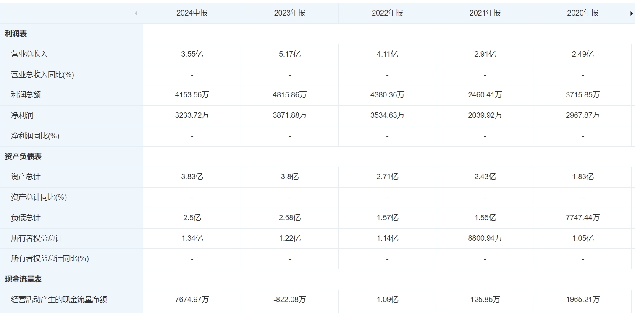Image resolution: width=635 pixels, height=313 pixels.
Task: Open 经营活动产生的现金流量净额 row label
Action: point(59,300)
